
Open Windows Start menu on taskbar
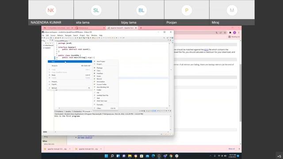click(x=106, y=156)
